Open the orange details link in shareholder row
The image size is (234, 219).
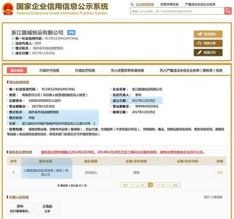[219, 172]
